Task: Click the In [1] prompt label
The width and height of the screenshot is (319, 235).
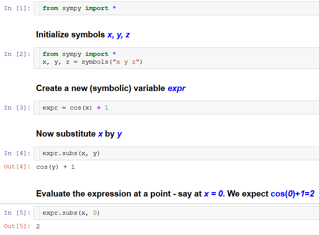Action: coord(17,8)
